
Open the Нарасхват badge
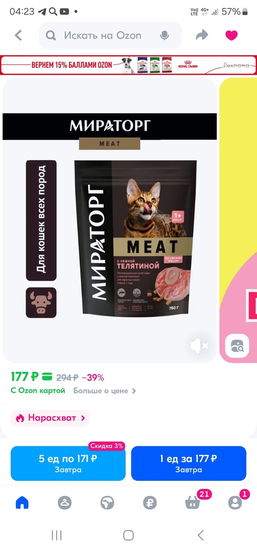(50, 418)
